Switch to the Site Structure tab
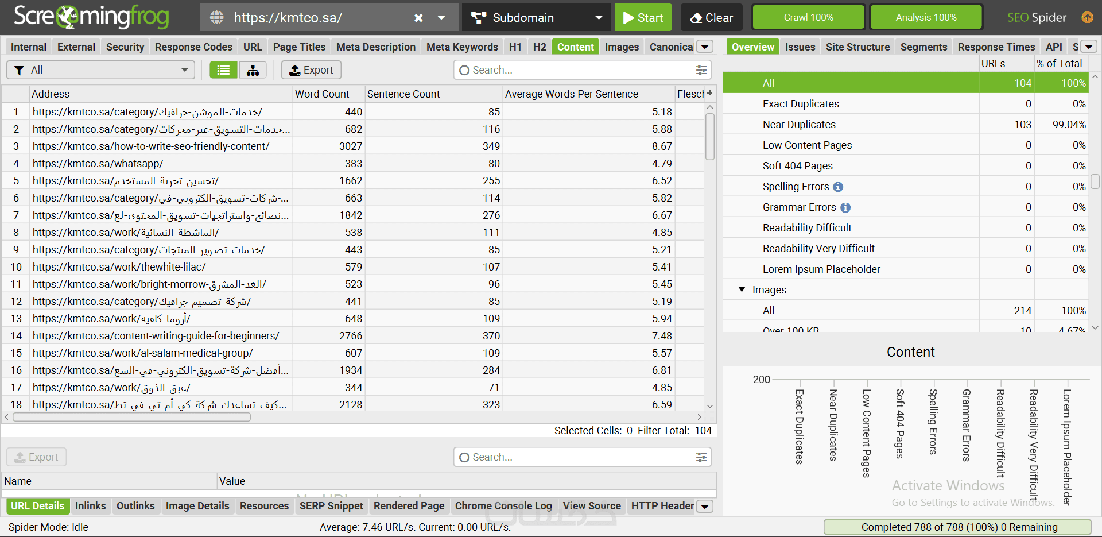Screen dimensions: 1102x537 (x=857, y=47)
